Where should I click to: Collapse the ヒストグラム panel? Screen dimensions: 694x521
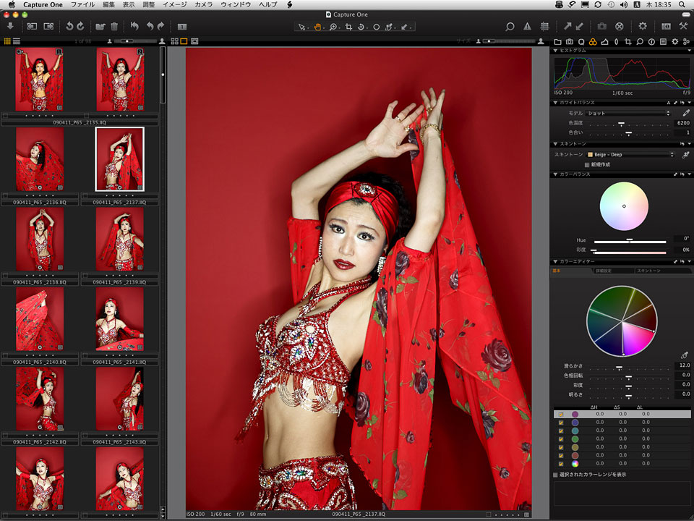click(x=555, y=51)
